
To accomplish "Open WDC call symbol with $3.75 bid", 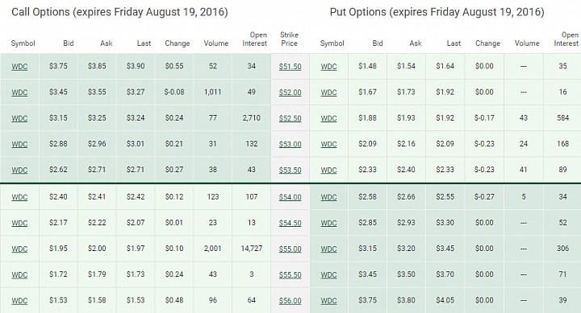I will [19, 67].
